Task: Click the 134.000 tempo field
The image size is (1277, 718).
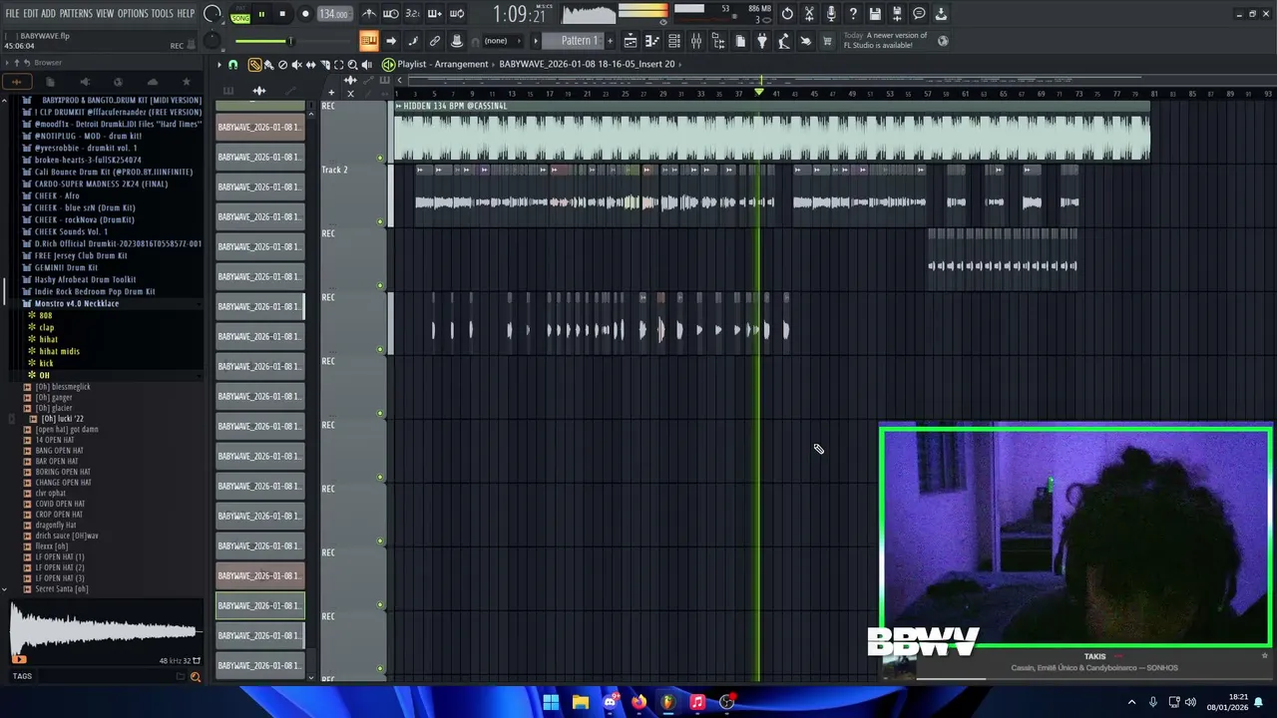Action: click(x=334, y=14)
